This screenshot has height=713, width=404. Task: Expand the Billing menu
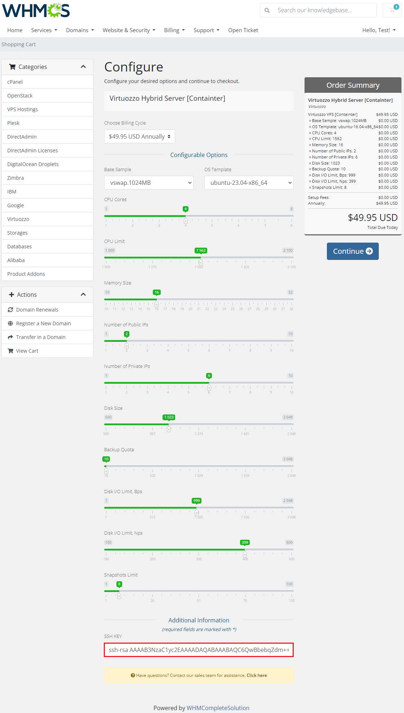tap(174, 30)
